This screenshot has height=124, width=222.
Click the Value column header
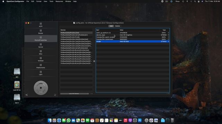point(121,30)
